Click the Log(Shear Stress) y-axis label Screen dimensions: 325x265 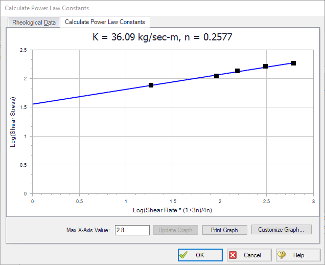pos(12,122)
